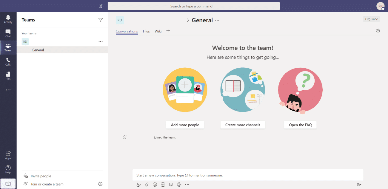
Task: Expand the chevron next to General
Action: click(188, 20)
